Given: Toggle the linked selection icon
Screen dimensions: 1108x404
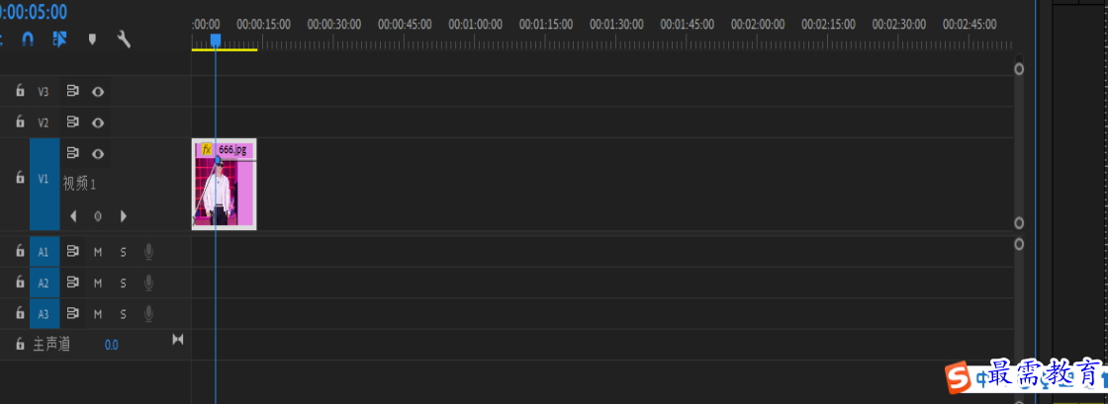Looking at the screenshot, I should coord(60,39).
